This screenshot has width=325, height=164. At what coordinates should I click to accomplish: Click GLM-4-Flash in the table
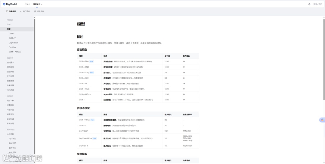pyautogui.click(x=84, y=89)
